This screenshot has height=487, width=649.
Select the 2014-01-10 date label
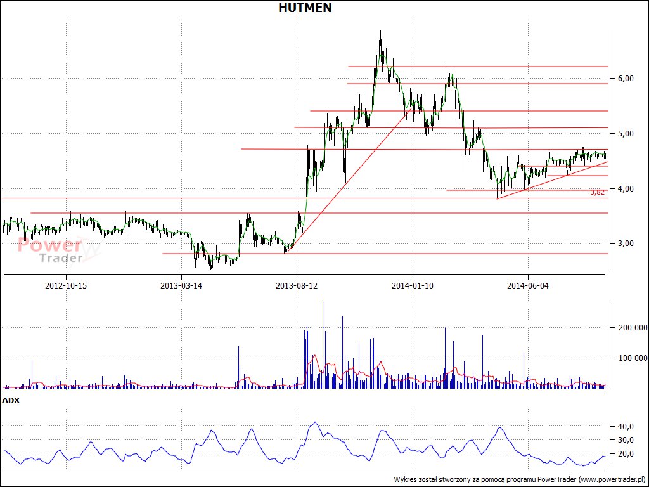pyautogui.click(x=412, y=285)
